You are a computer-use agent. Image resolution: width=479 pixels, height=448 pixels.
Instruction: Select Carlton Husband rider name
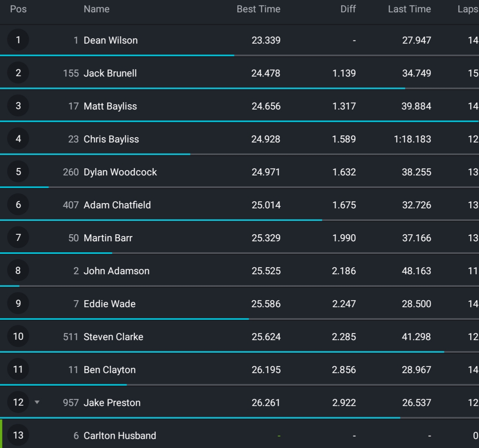click(x=120, y=436)
